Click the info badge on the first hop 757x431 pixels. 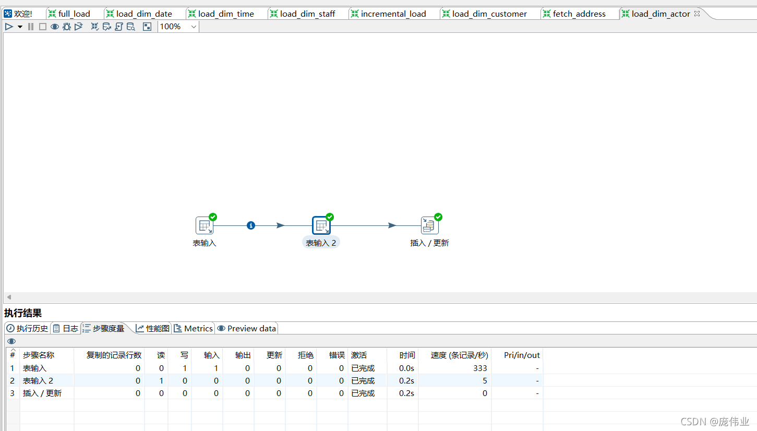tap(251, 225)
